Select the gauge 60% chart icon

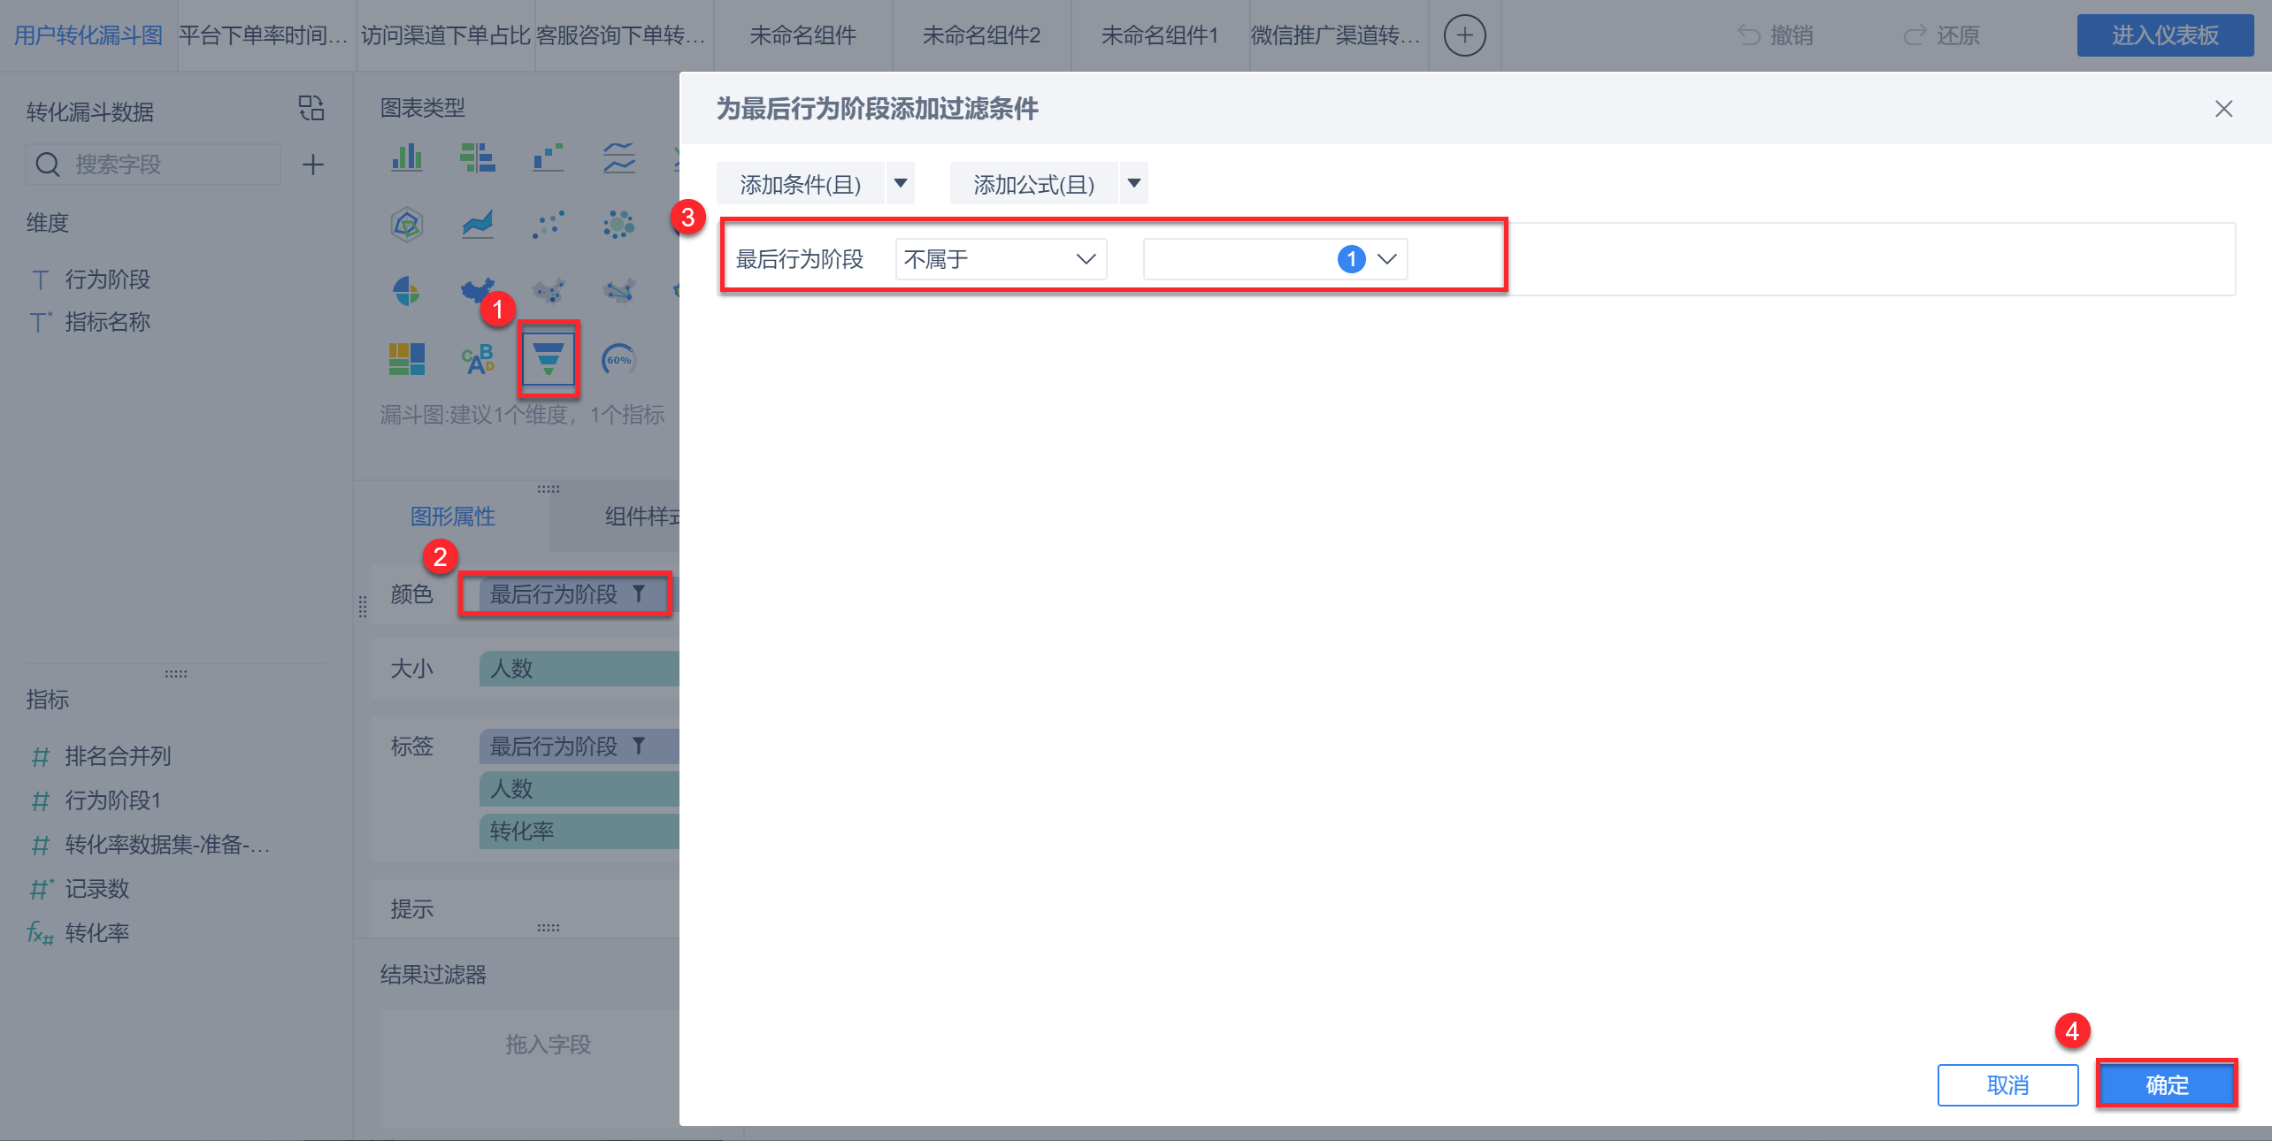[618, 359]
